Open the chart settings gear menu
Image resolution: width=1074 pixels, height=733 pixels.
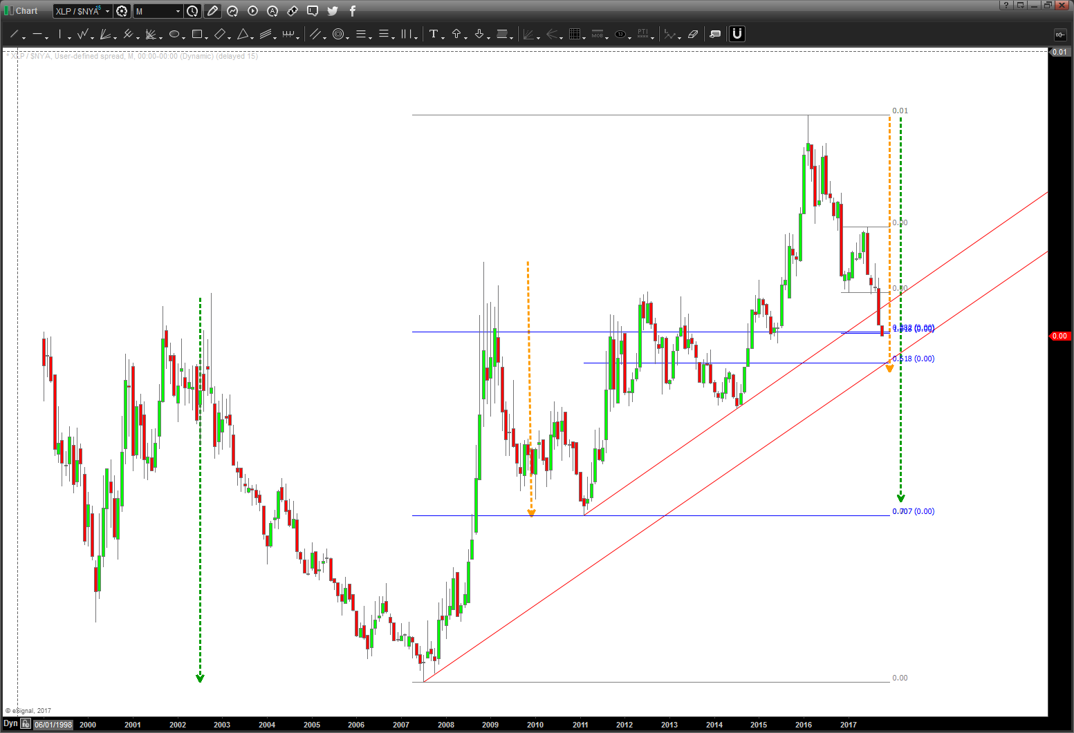pos(122,11)
